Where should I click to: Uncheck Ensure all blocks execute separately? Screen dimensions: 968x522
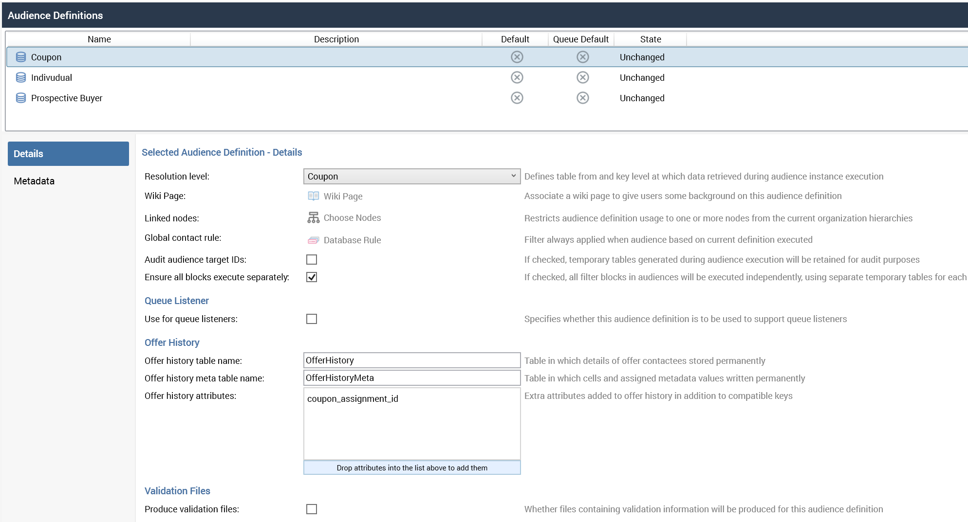[x=312, y=277]
